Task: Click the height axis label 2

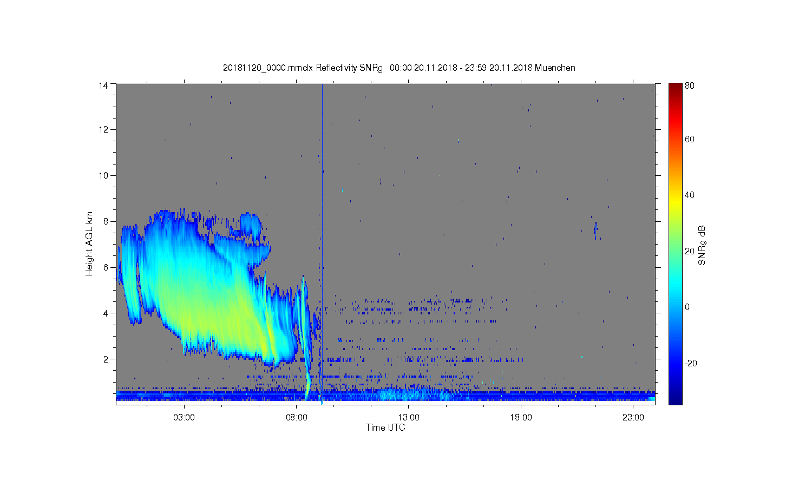Action: pyautogui.click(x=106, y=359)
